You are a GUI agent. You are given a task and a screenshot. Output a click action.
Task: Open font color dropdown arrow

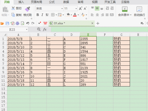point(78,15)
